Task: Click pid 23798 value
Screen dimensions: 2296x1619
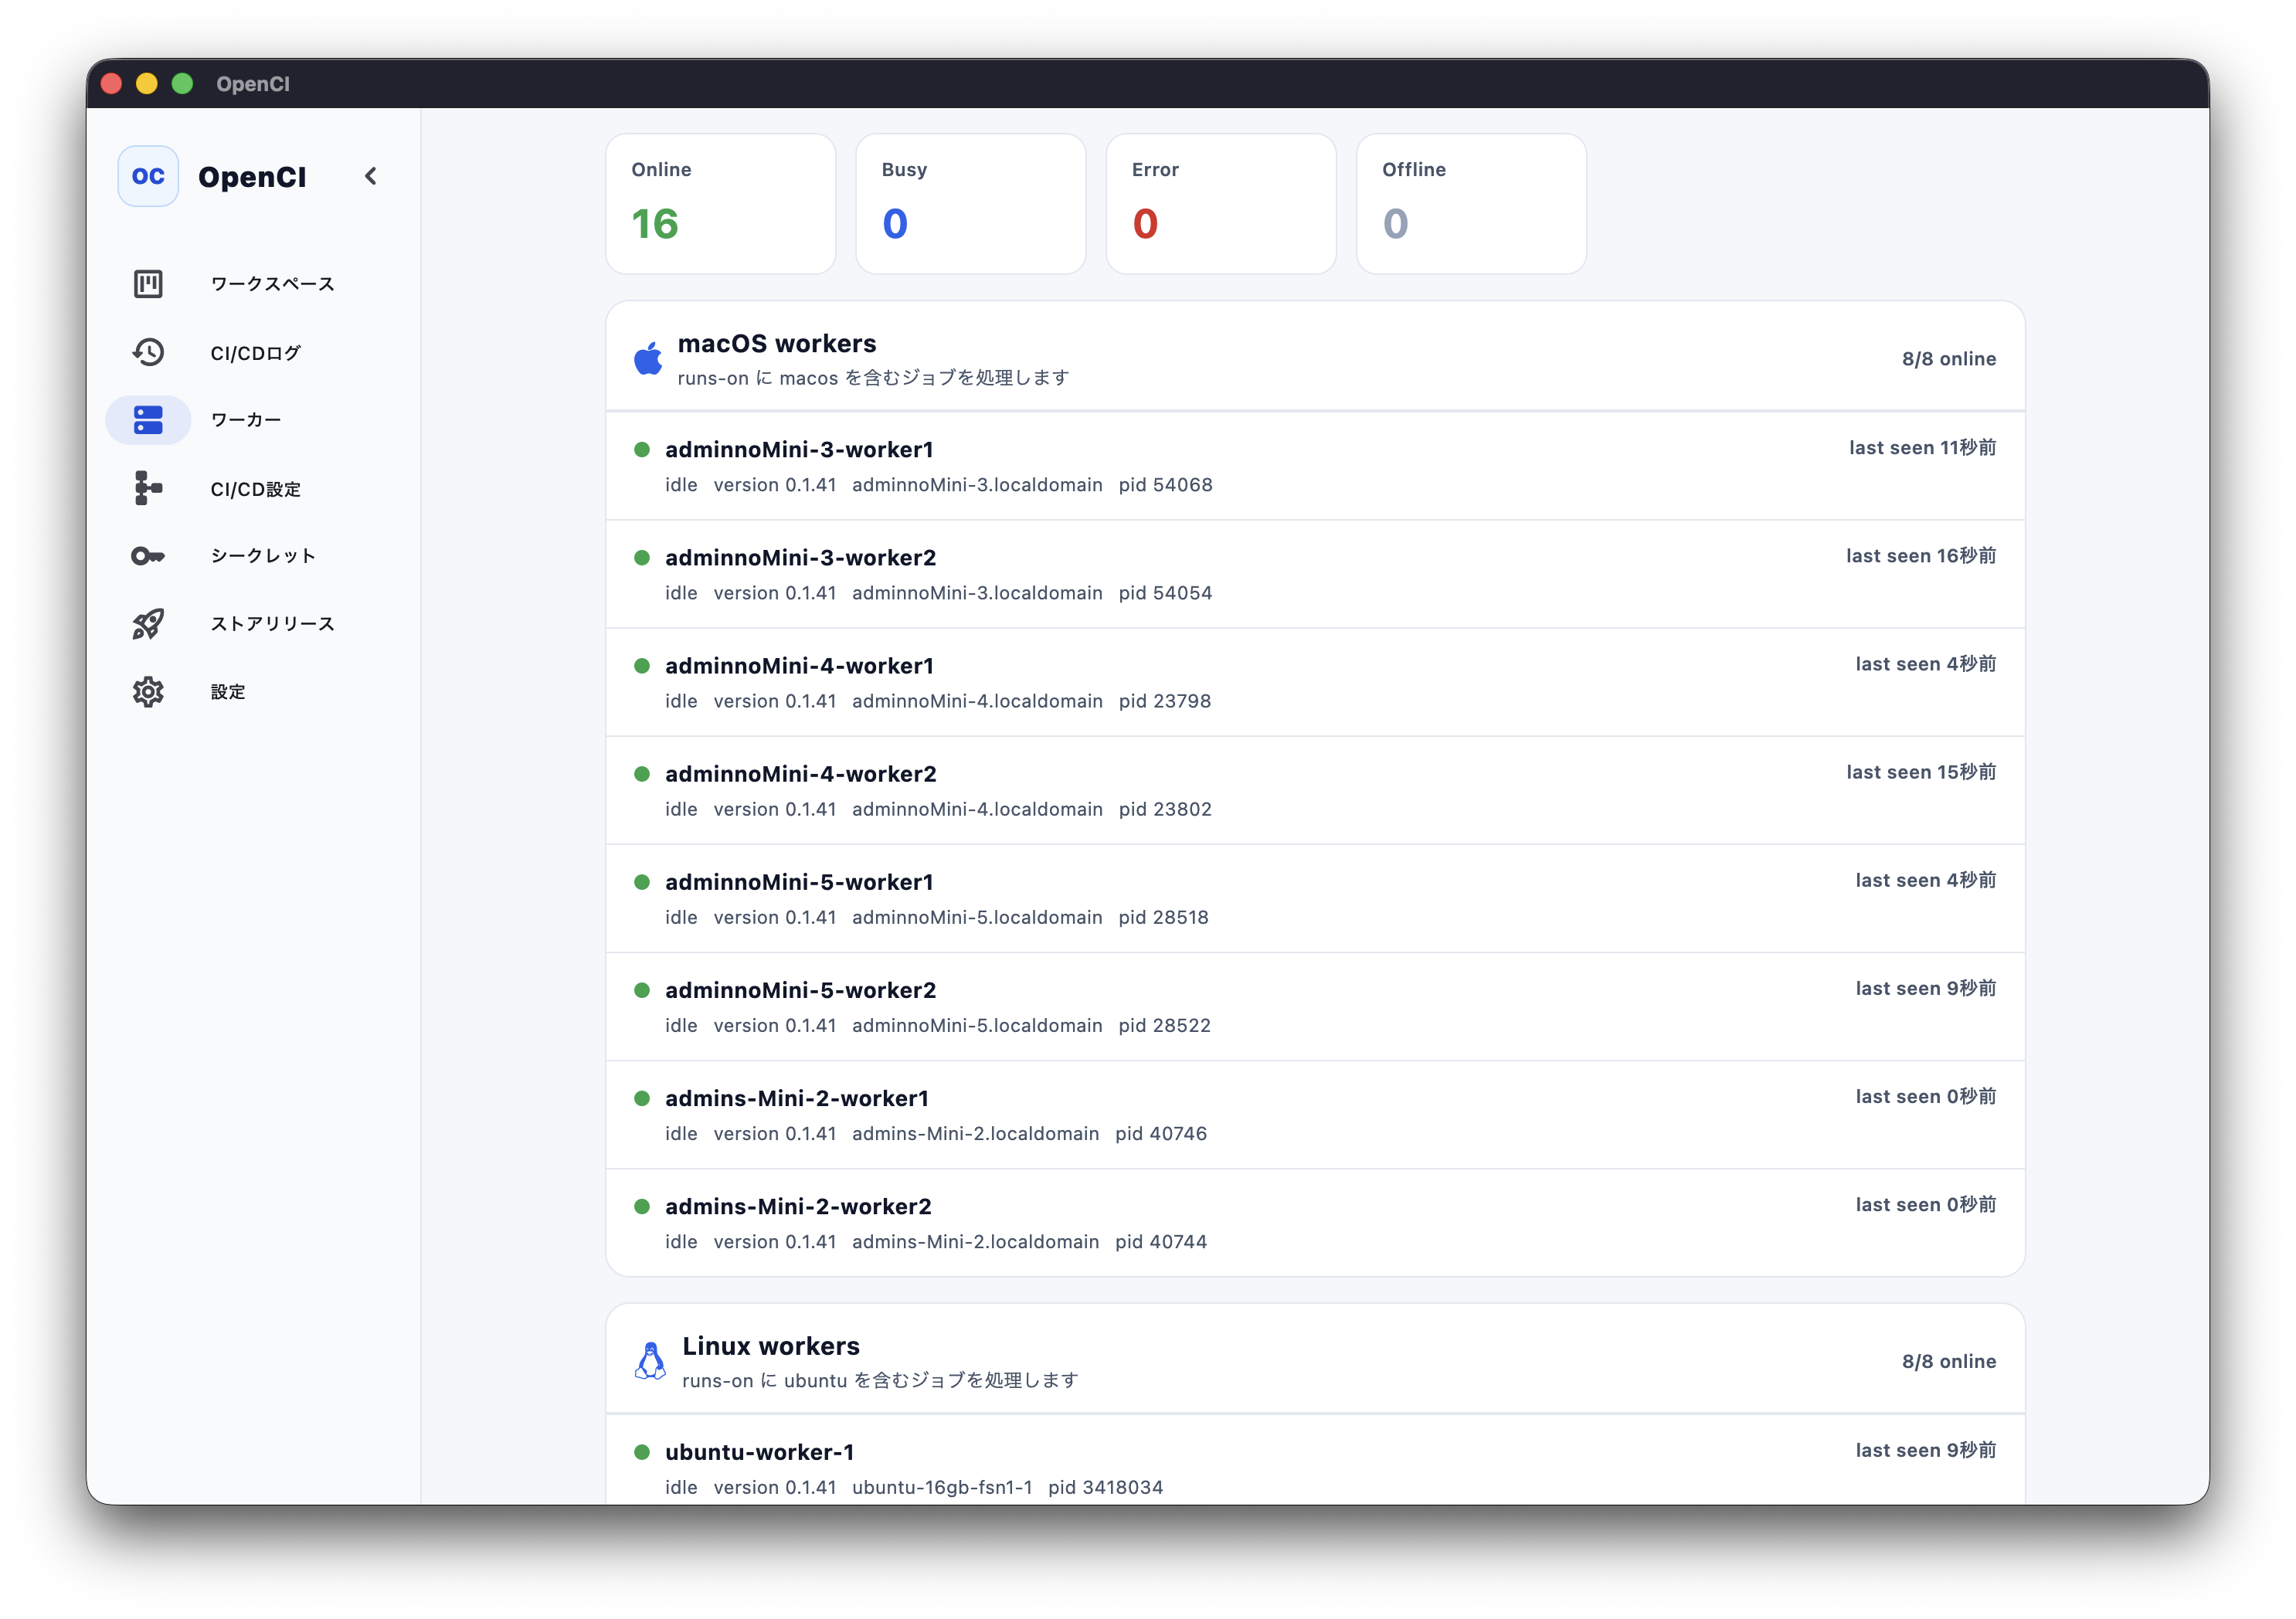Action: click(x=1165, y=701)
